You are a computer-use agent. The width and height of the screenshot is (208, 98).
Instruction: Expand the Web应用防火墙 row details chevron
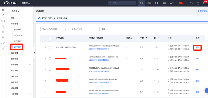coord(45,47)
